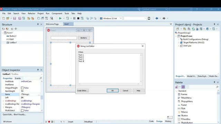This screenshot has height=124, width=221.
Task: Click the New Items icon in toolbar
Action: pyautogui.click(x=3, y=18)
